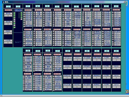Click the Q11.0 output label
Image resolution: width=129 pixels, height=97 pixels.
click(x=58, y=32)
